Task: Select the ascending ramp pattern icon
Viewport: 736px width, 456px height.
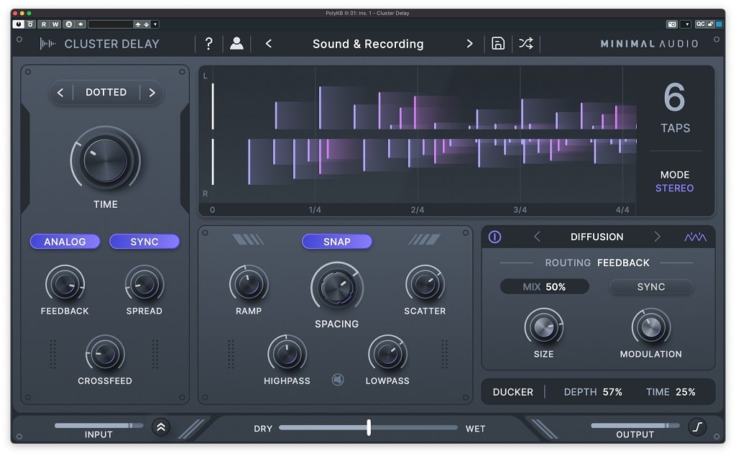Action: click(x=424, y=240)
